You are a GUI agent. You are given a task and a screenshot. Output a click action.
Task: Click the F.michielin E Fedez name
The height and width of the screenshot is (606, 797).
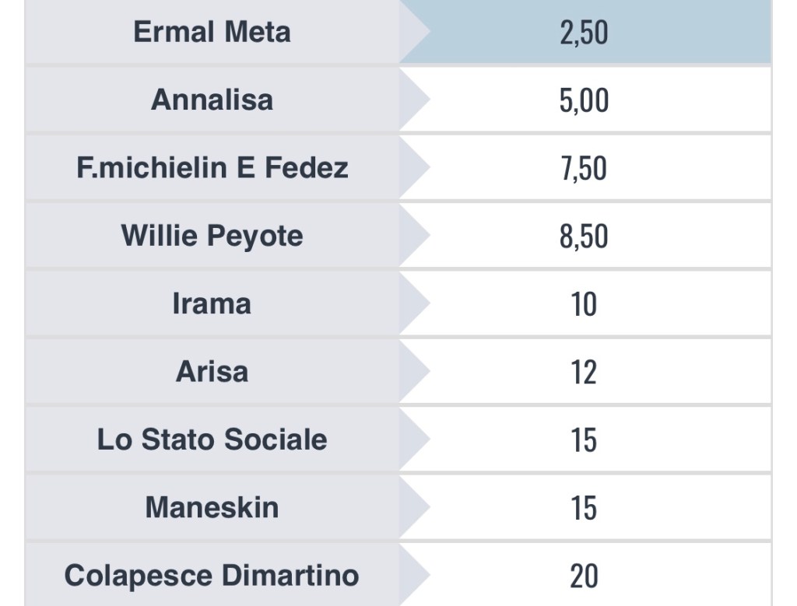[x=212, y=168]
